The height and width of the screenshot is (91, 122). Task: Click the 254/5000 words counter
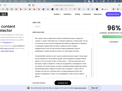39,83
